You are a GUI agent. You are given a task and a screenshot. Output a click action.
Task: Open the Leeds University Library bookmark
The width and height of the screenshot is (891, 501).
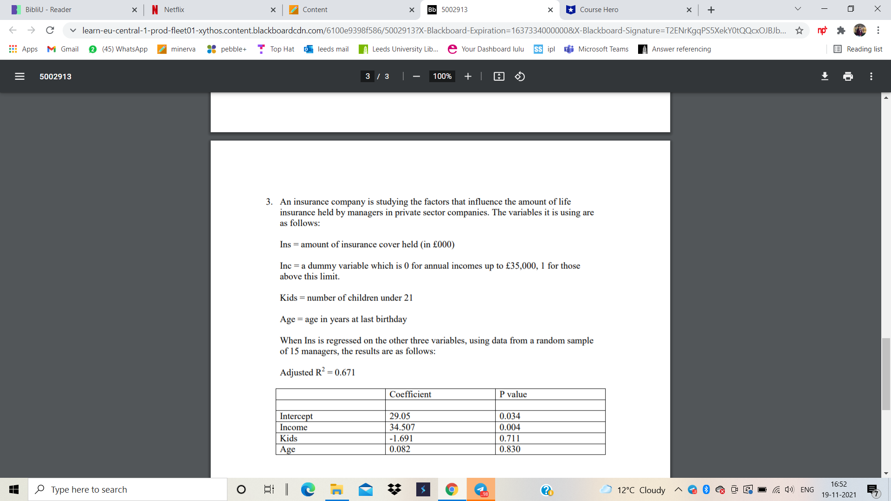pos(399,49)
